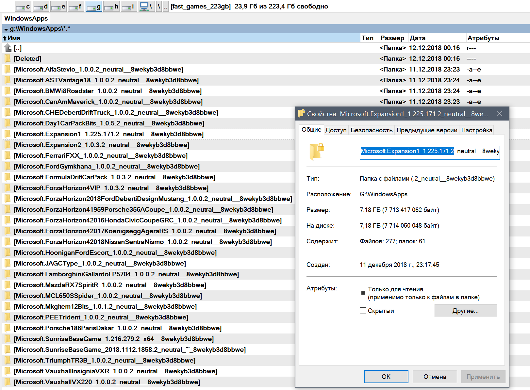Sort file list by Имя column
The height and width of the screenshot is (390, 530).
point(181,38)
